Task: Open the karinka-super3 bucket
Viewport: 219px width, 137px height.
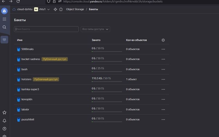Action: pos(30,89)
